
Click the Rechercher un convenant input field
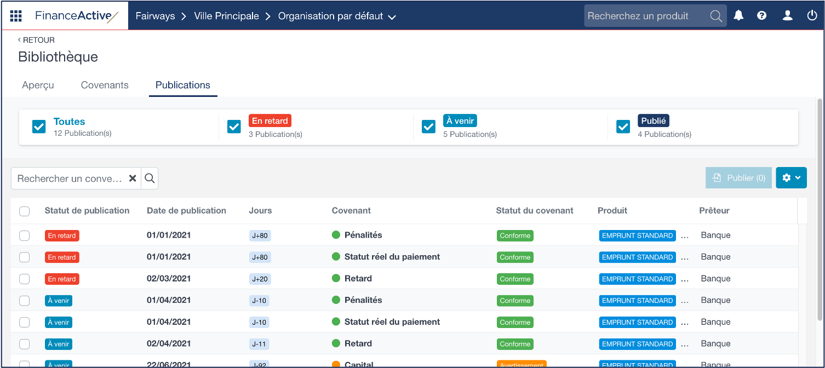[70, 179]
